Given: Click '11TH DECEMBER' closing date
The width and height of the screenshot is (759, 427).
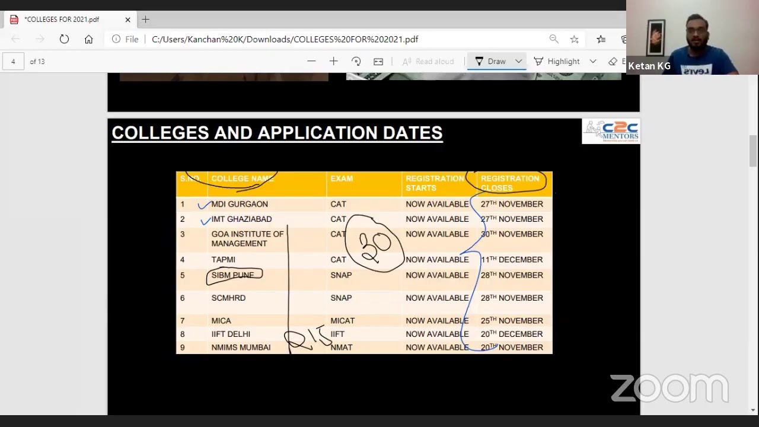Looking at the screenshot, I should click(x=512, y=260).
